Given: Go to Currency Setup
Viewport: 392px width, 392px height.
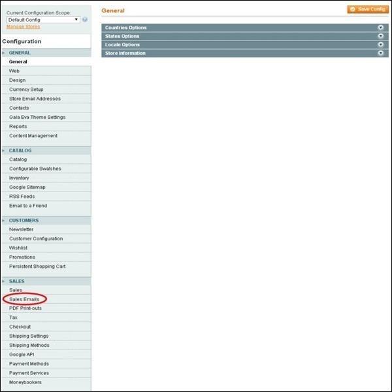Looking at the screenshot, I should [x=26, y=90].
